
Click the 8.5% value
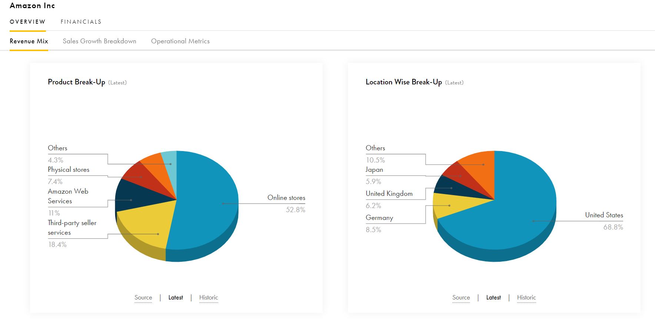(x=373, y=230)
